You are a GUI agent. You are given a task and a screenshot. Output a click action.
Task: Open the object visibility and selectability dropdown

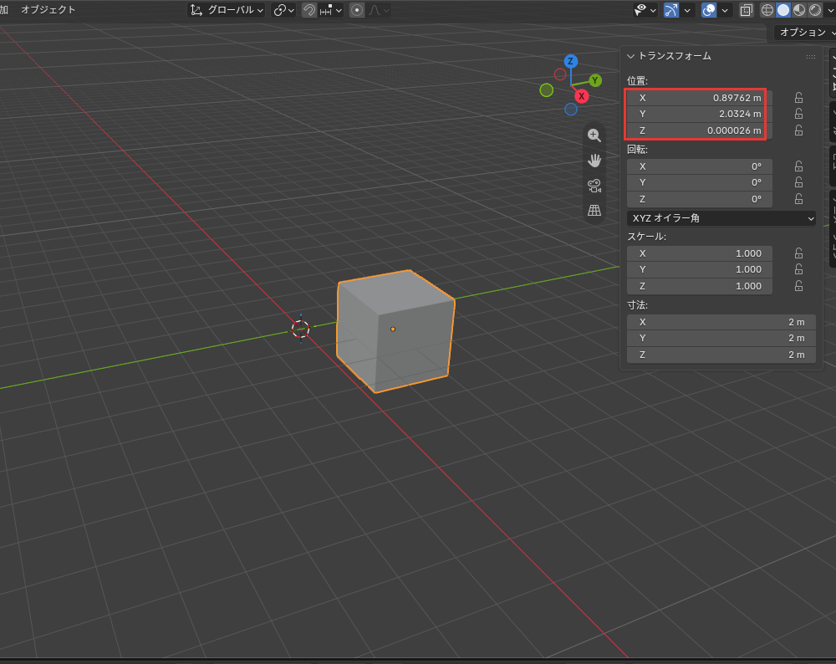point(645,10)
